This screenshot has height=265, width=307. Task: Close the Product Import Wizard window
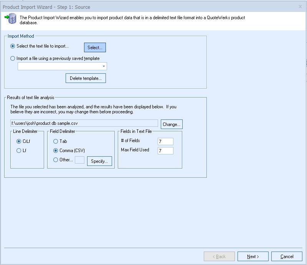(x=300, y=7)
